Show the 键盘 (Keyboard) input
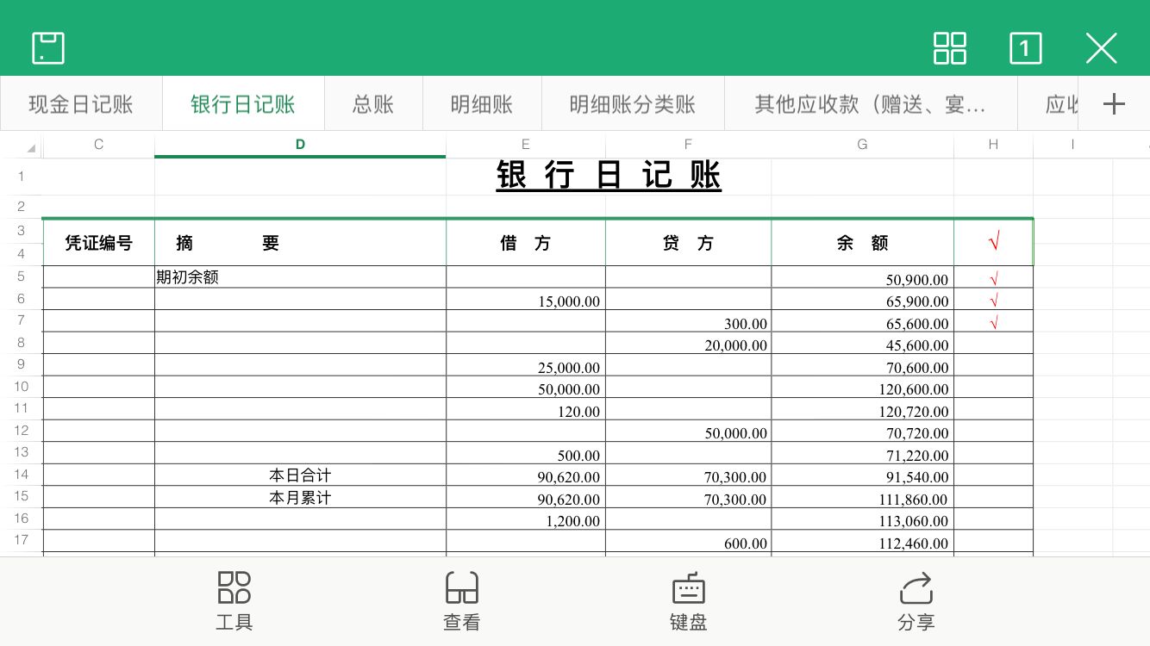 pos(687,600)
